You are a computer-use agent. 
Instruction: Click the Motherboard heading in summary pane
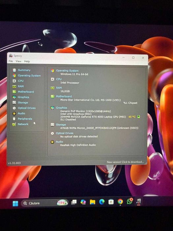pos(64,96)
